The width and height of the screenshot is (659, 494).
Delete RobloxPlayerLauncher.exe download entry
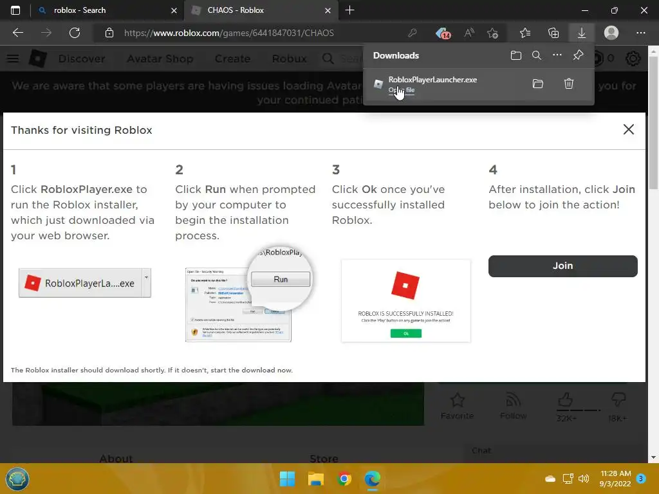569,84
